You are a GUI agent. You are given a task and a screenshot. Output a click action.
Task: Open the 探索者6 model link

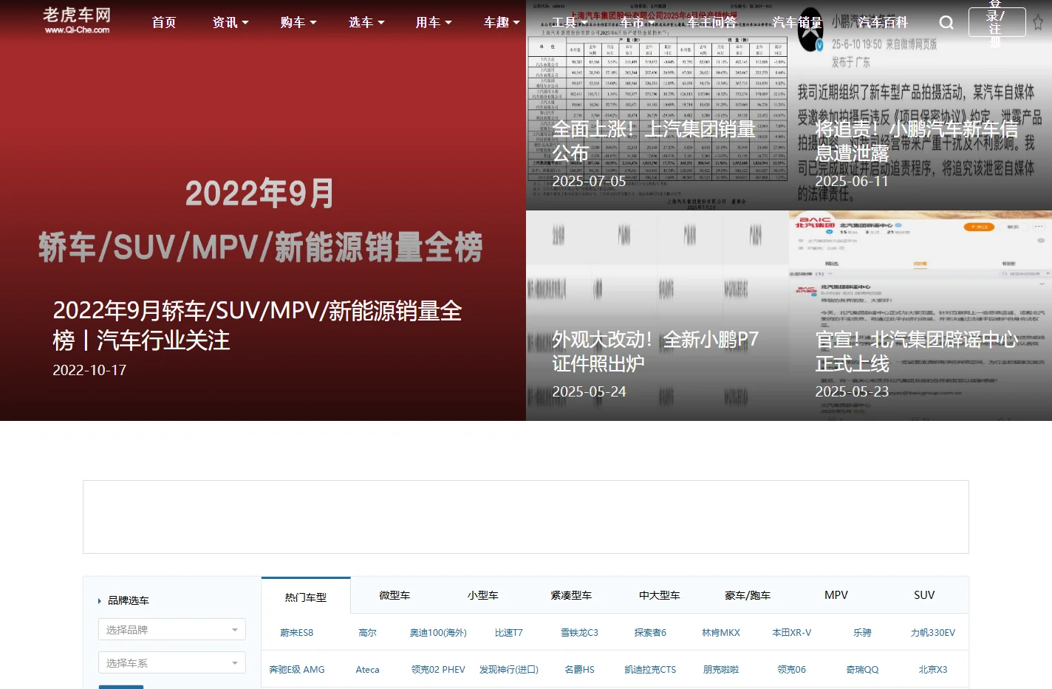650,633
